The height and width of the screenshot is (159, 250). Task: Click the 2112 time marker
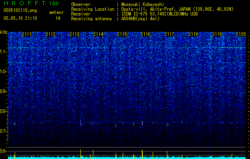point(50,34)
